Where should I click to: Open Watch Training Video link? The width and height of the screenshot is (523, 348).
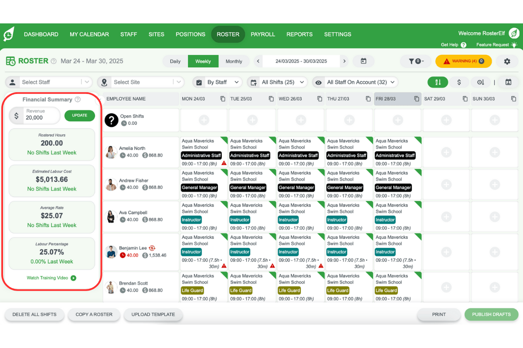51,278
